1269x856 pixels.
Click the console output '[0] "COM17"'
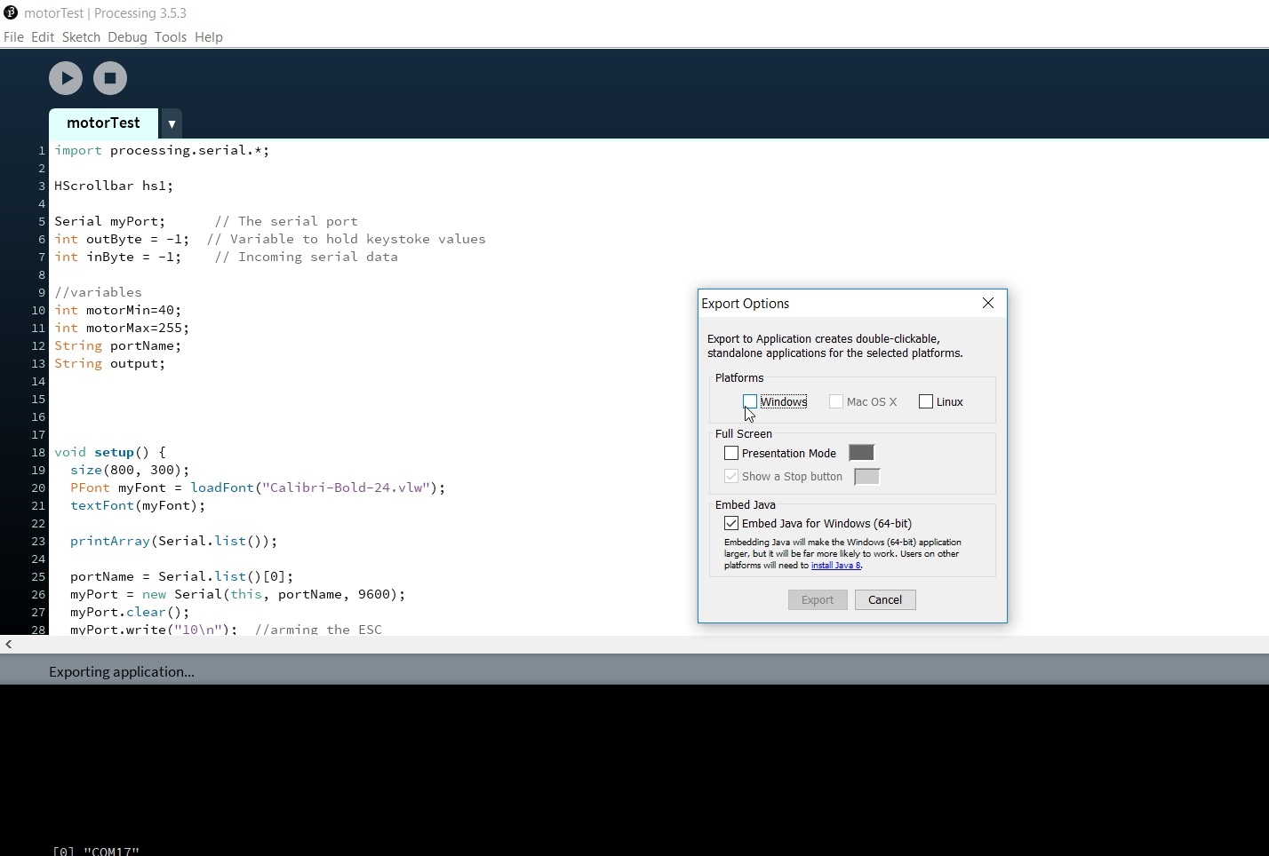point(96,851)
